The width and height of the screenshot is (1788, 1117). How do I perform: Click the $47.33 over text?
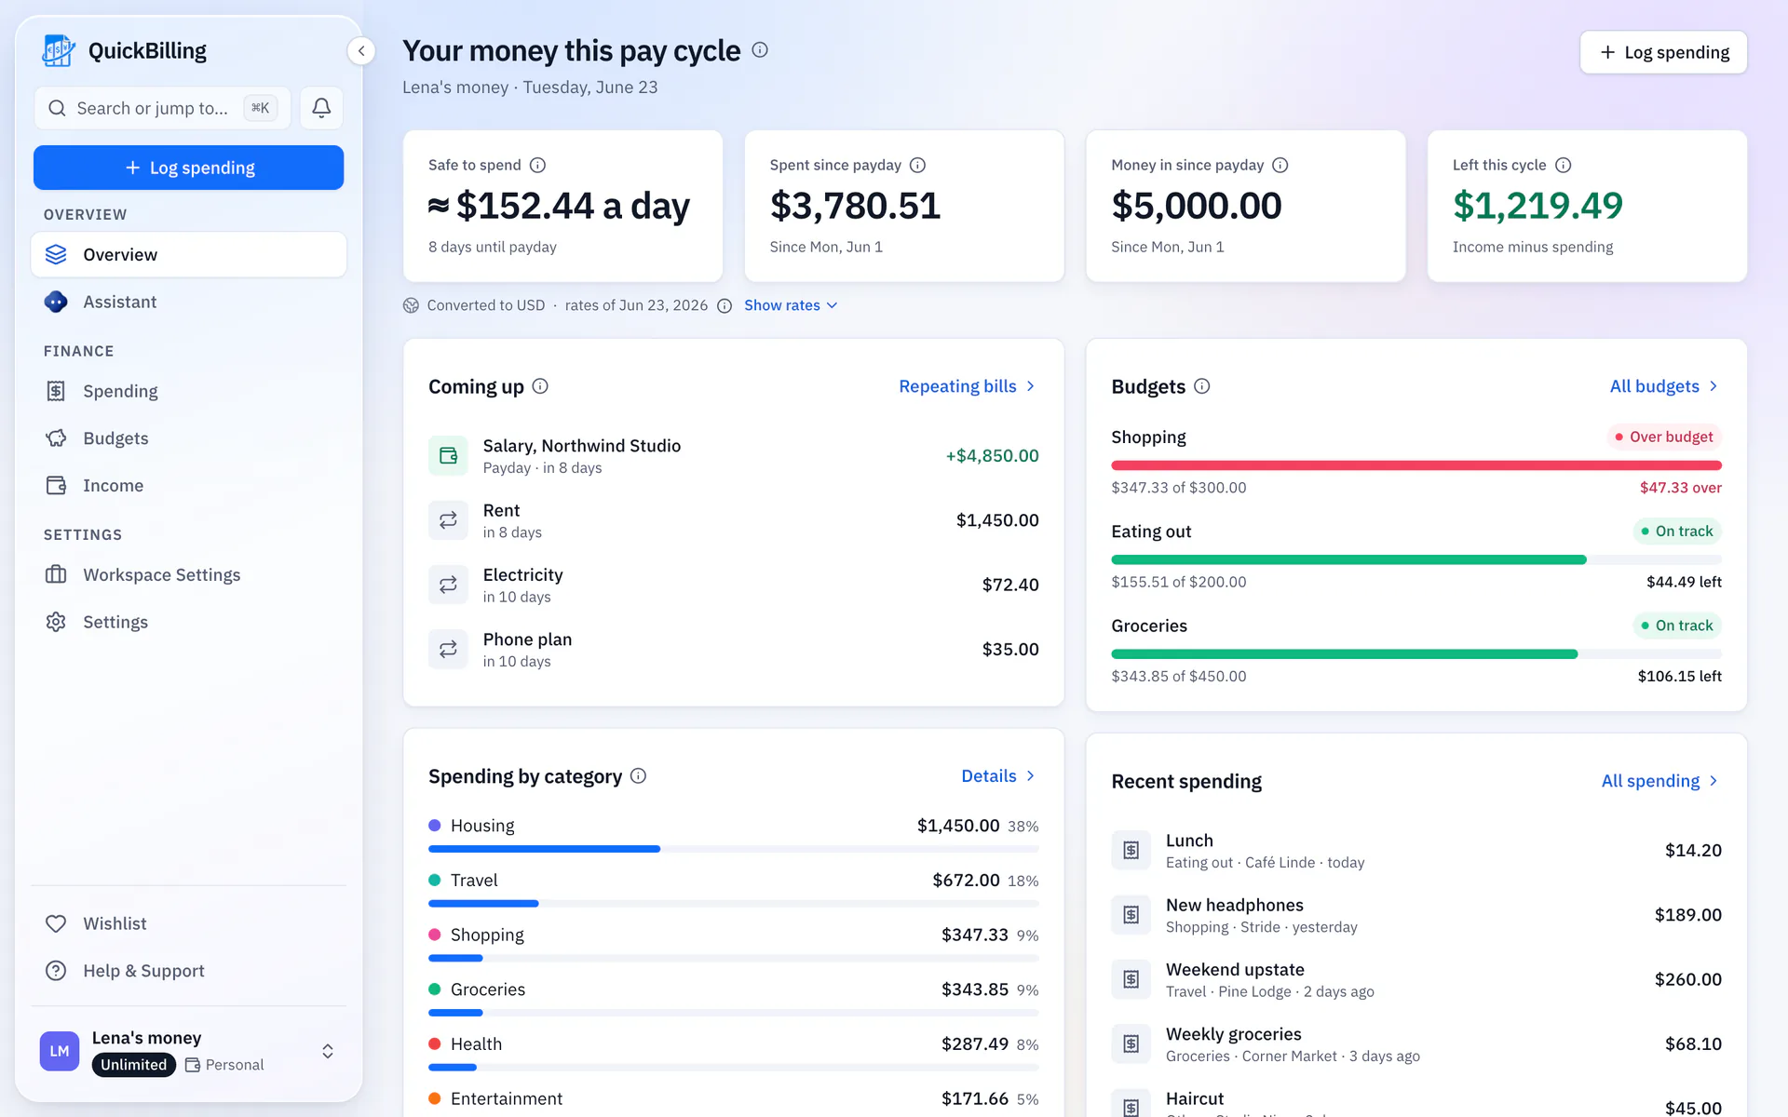1680,488
